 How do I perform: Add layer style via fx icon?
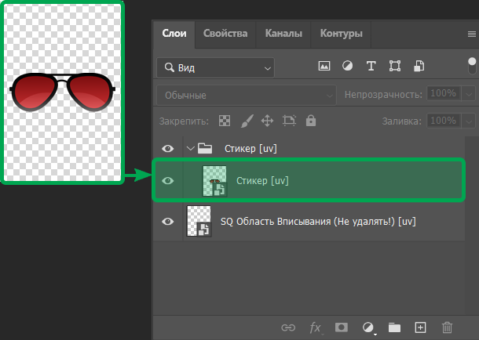[316, 327]
